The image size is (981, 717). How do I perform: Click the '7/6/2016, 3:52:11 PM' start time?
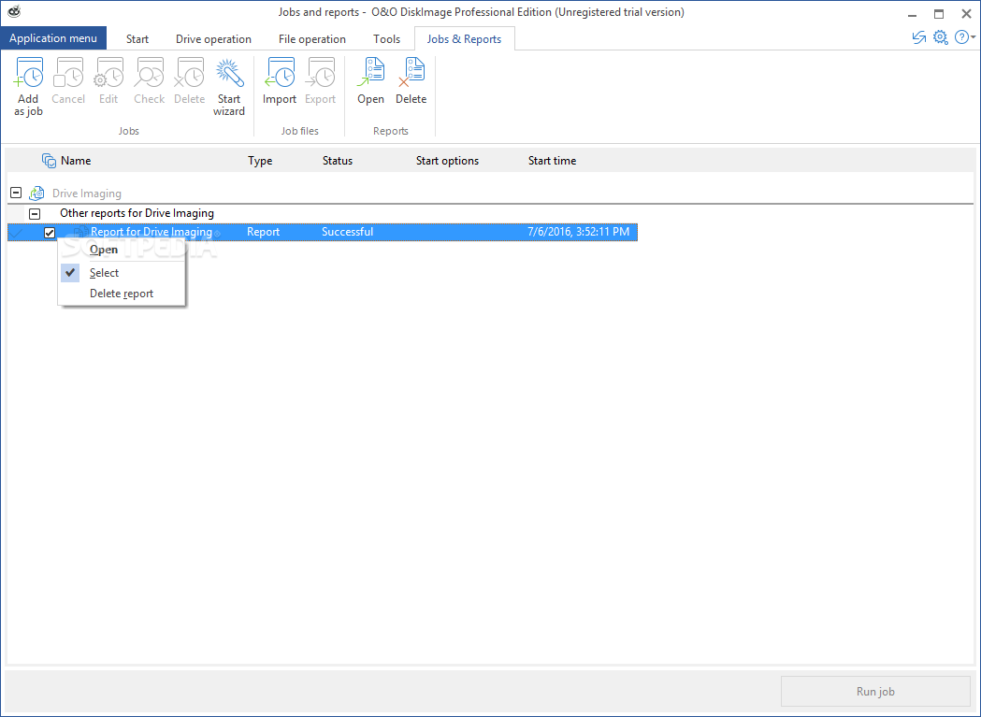pos(579,232)
